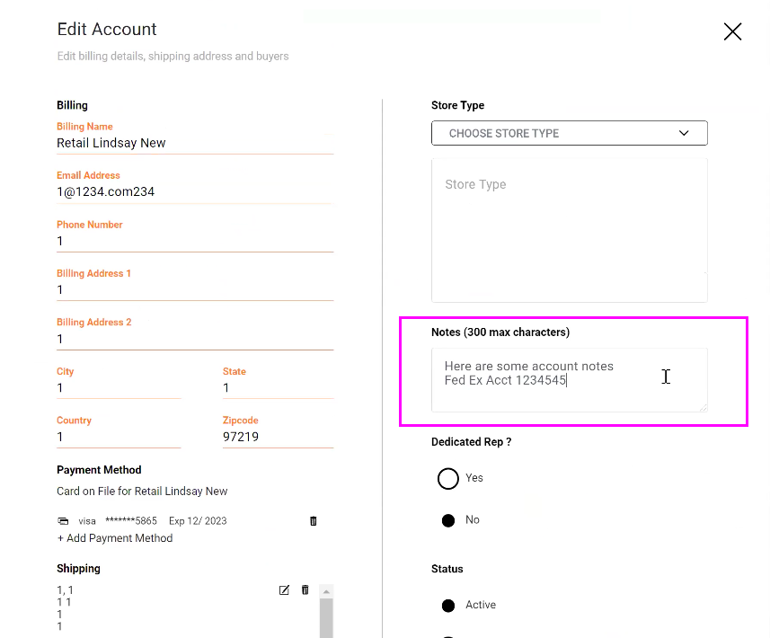Select Yes for Dedicated Rep

(448, 479)
